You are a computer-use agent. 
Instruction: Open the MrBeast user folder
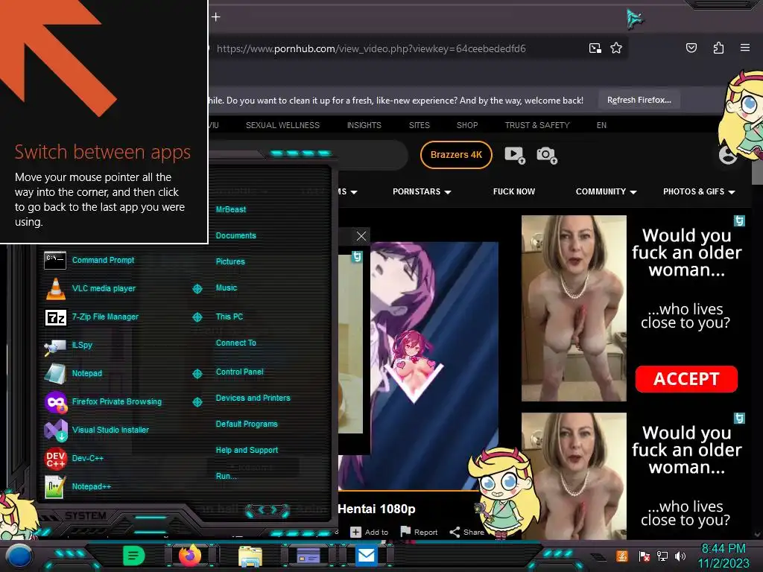coord(231,209)
